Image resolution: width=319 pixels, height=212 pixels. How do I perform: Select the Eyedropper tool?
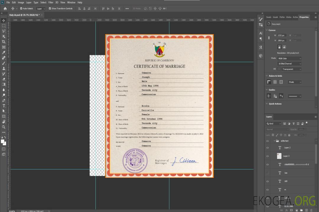click(x=4, y=52)
